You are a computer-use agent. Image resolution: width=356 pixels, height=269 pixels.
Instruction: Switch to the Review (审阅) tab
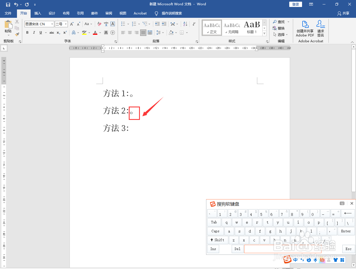click(108, 13)
